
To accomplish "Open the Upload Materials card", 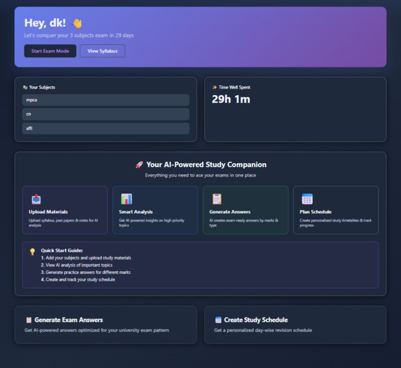I will point(65,210).
